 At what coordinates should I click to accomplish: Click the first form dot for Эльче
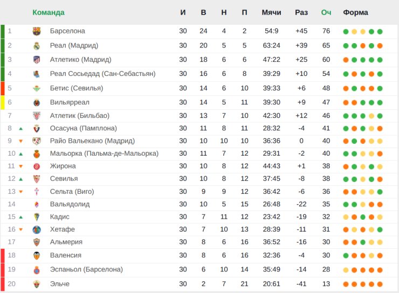pyautogui.click(x=346, y=284)
